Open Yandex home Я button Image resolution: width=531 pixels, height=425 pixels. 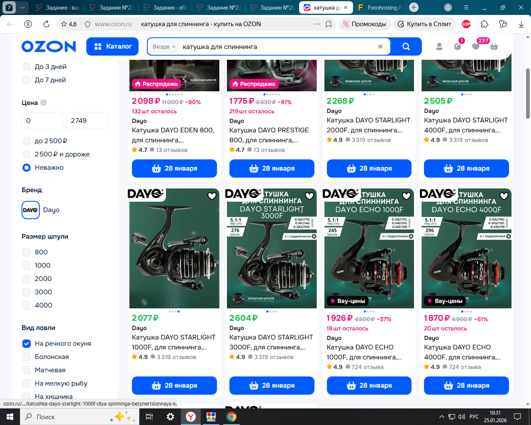click(x=28, y=24)
